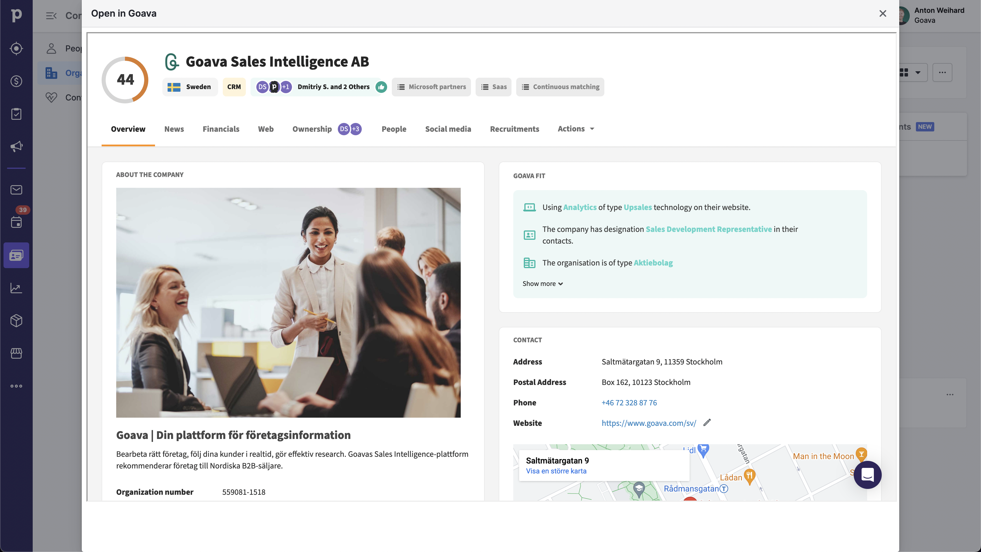Open Insights chart icon in sidebar
The image size is (981, 552).
point(16,288)
